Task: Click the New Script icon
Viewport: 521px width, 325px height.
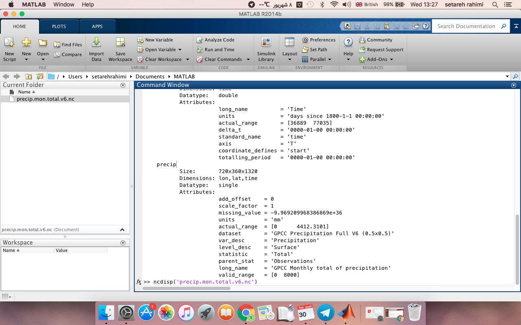Action: point(9,42)
